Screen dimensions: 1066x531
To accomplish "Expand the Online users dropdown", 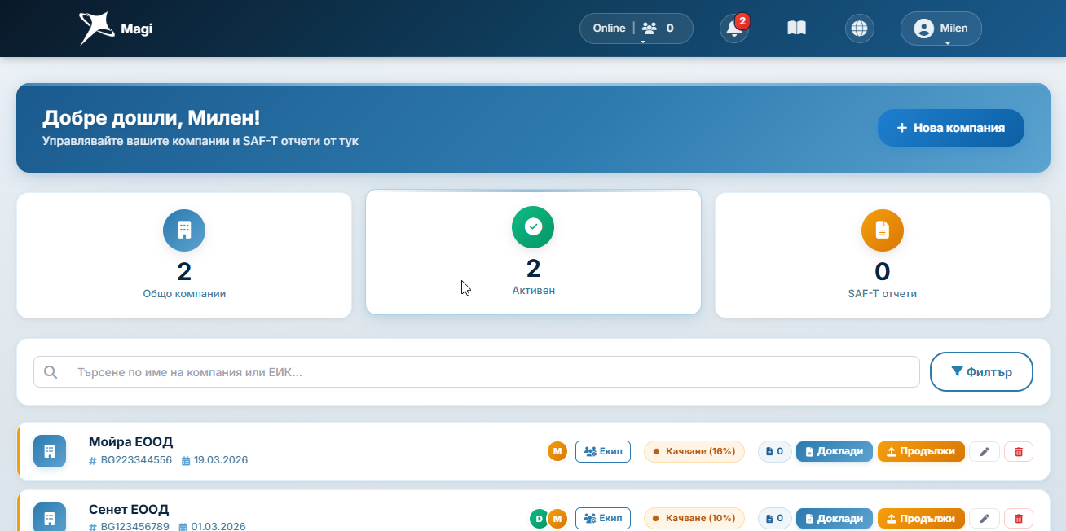I will point(636,29).
